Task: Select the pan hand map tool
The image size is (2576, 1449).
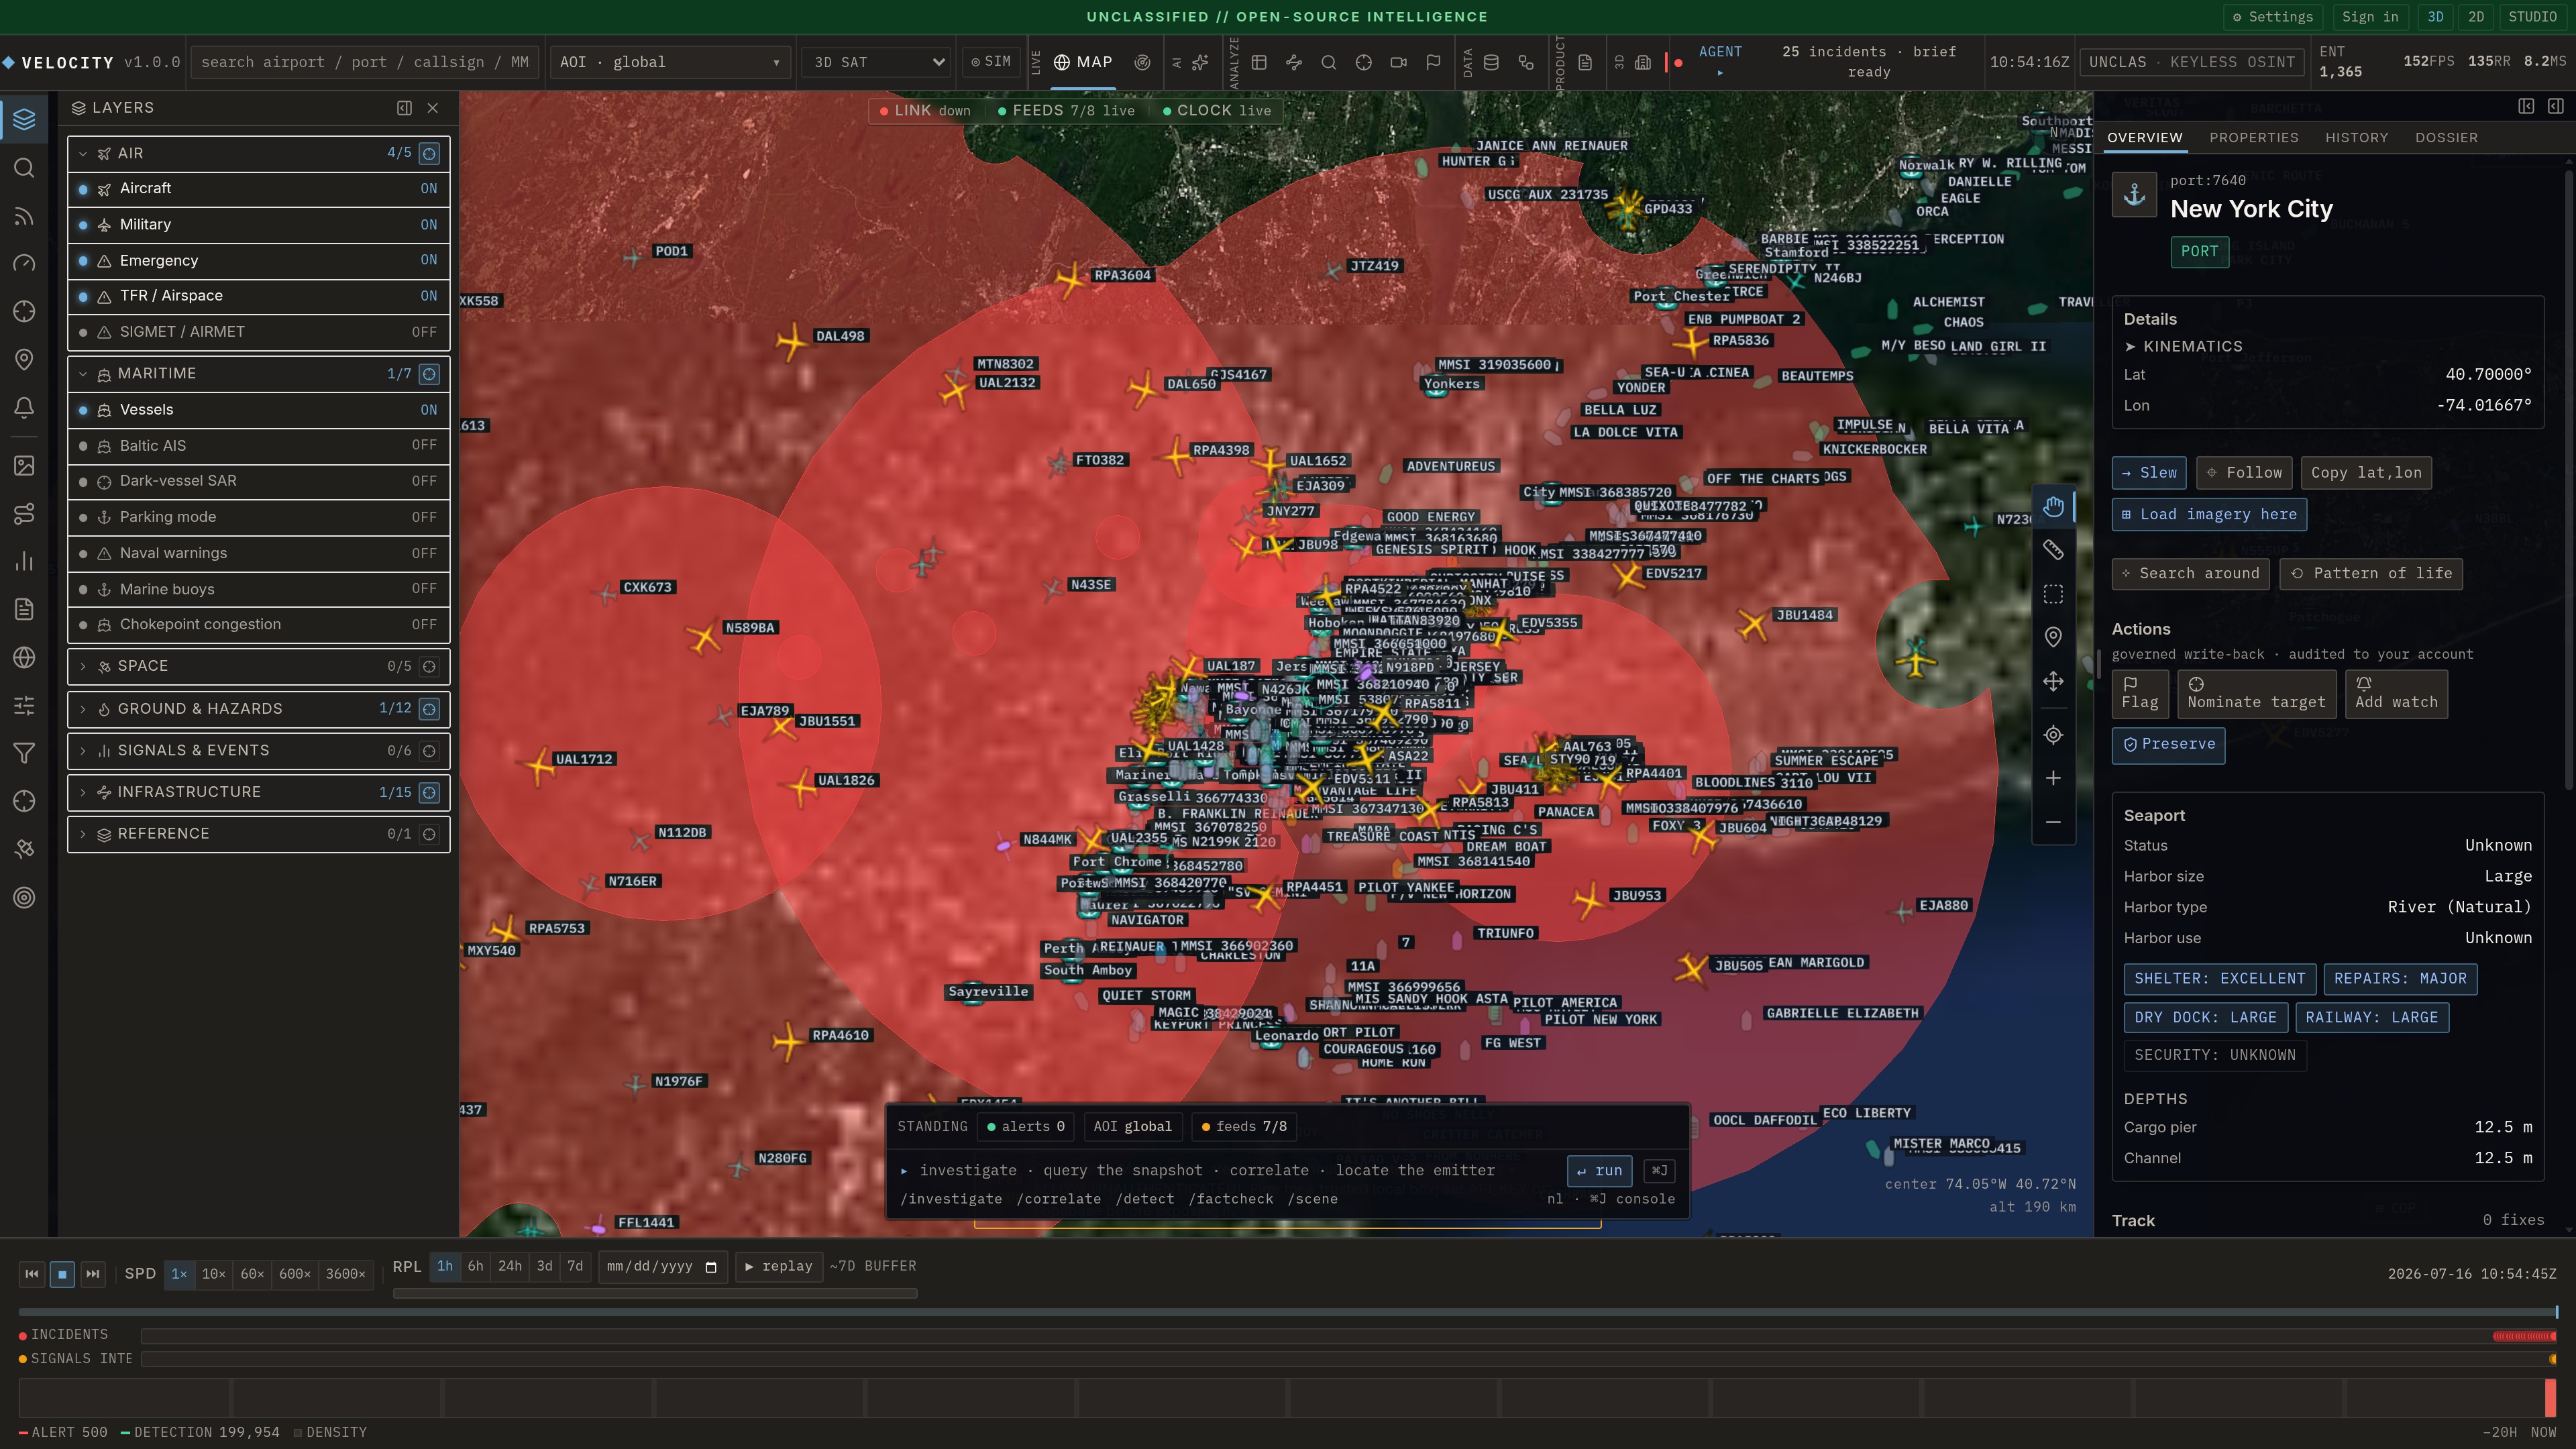Action: tap(2053, 507)
